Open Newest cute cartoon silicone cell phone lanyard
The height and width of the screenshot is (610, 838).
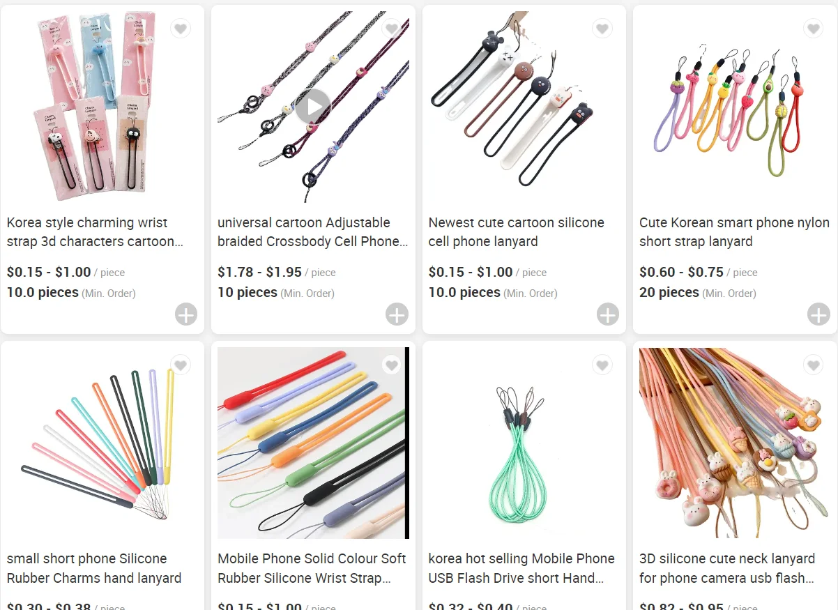(516, 232)
